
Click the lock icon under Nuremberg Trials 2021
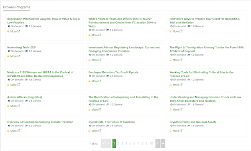point(8,56)
